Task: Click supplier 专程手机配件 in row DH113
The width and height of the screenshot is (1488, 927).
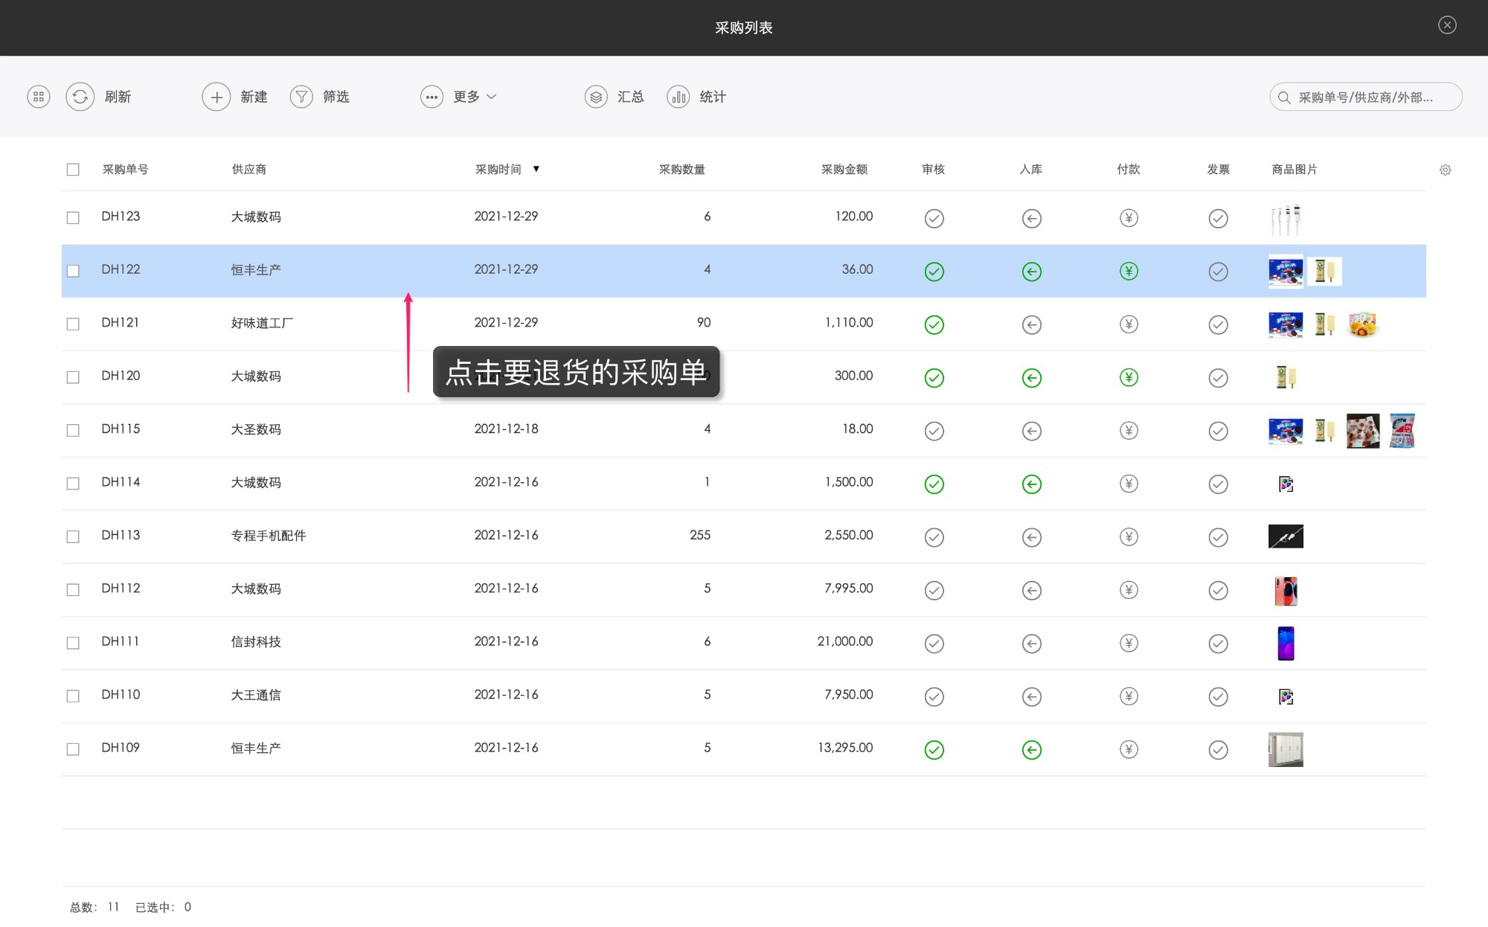Action: point(269,536)
